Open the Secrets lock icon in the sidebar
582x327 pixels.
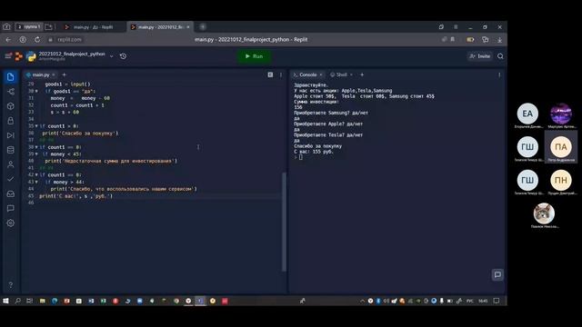(10, 121)
